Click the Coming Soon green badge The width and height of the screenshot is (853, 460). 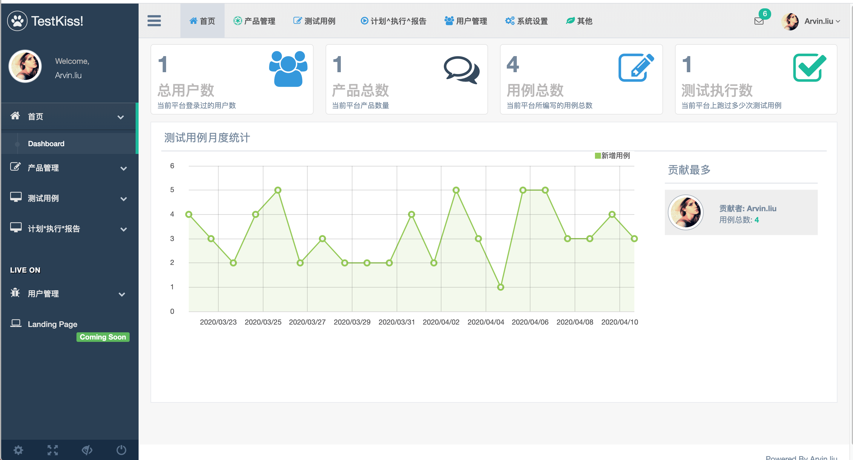point(103,337)
